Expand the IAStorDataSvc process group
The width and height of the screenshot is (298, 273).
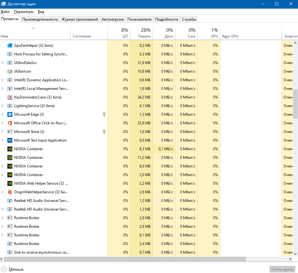2,63
